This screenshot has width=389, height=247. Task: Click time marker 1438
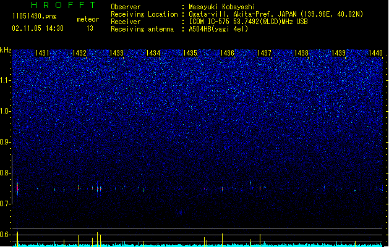click(301, 52)
